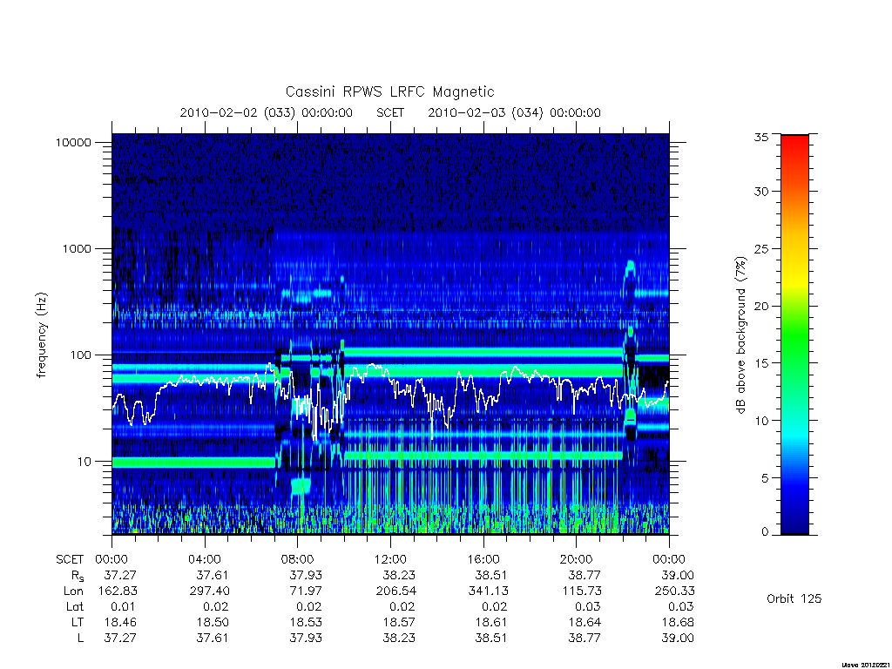Click the 'dB above background (7%)' label
892x669 pixels.
coord(740,335)
